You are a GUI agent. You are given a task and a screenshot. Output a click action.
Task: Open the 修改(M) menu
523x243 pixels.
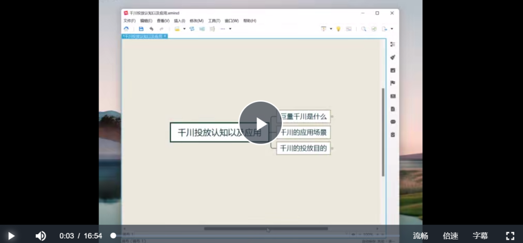click(197, 20)
